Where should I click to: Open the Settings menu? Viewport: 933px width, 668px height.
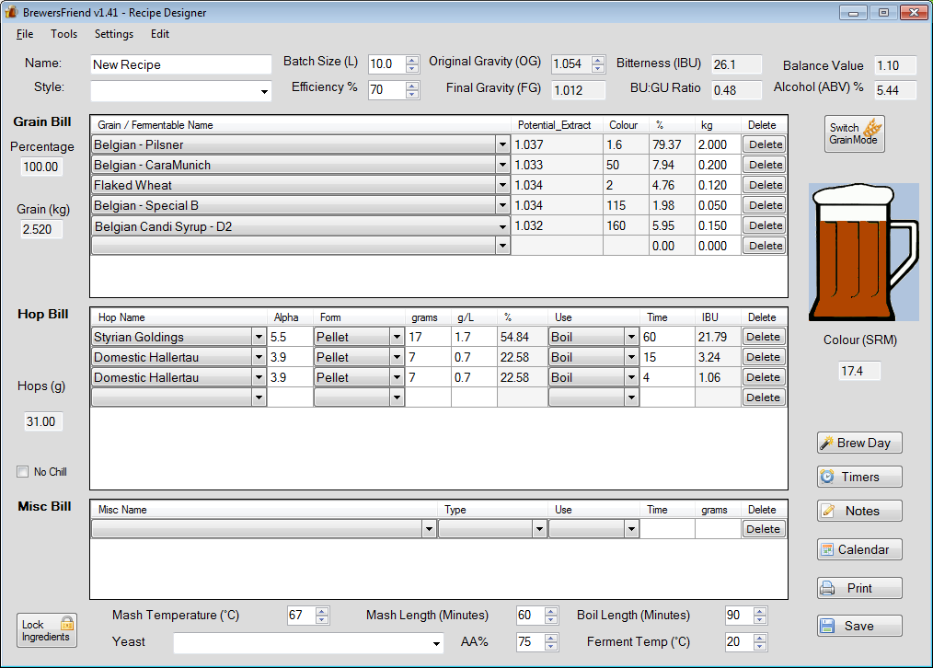tap(113, 34)
